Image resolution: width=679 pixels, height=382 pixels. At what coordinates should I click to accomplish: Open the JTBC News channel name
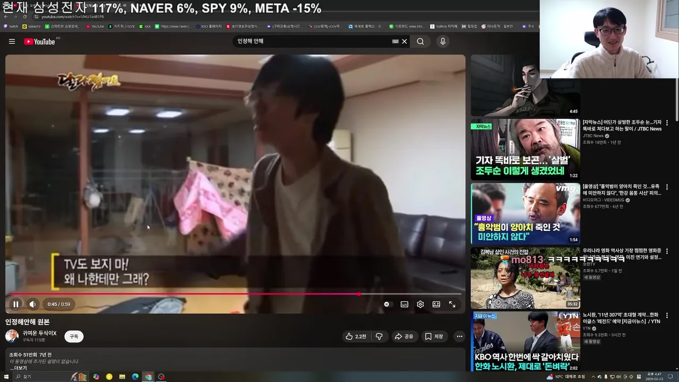click(593, 136)
